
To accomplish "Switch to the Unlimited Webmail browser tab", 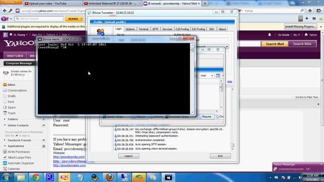I will [x=112, y=4].
